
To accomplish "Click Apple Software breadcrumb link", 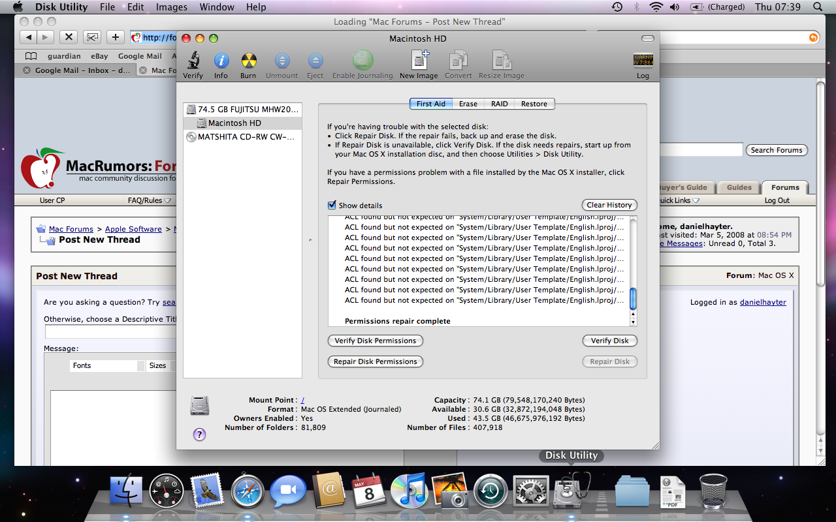I will pyautogui.click(x=133, y=229).
